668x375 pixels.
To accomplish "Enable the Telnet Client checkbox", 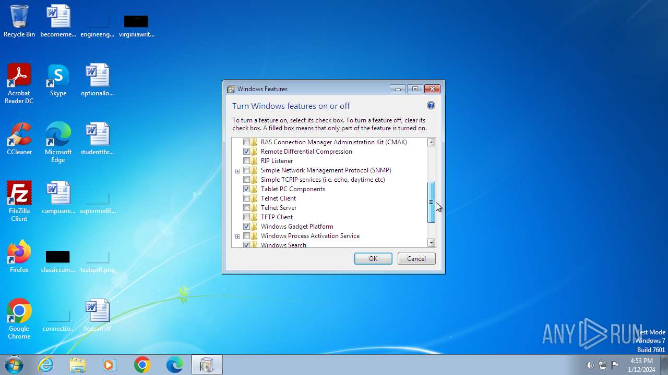I will click(247, 198).
